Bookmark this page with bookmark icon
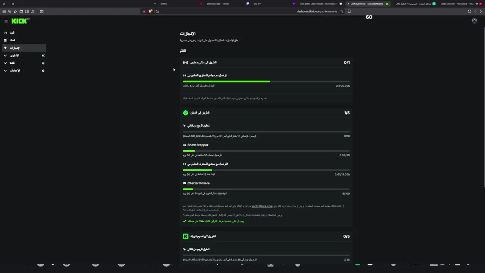The width and height of the screenshot is (485, 273). (349, 11)
